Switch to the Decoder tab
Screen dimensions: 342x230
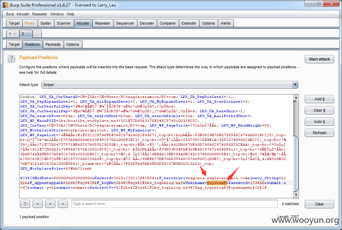click(x=147, y=23)
